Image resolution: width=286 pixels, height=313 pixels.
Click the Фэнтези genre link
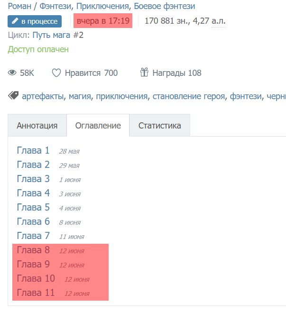(x=55, y=7)
